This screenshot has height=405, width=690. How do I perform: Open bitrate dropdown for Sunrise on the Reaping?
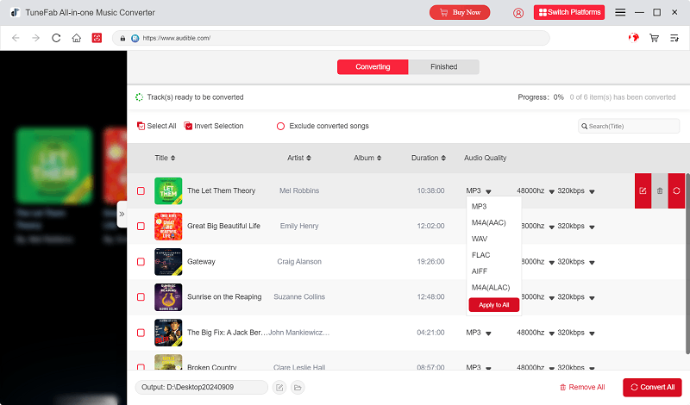click(x=592, y=297)
